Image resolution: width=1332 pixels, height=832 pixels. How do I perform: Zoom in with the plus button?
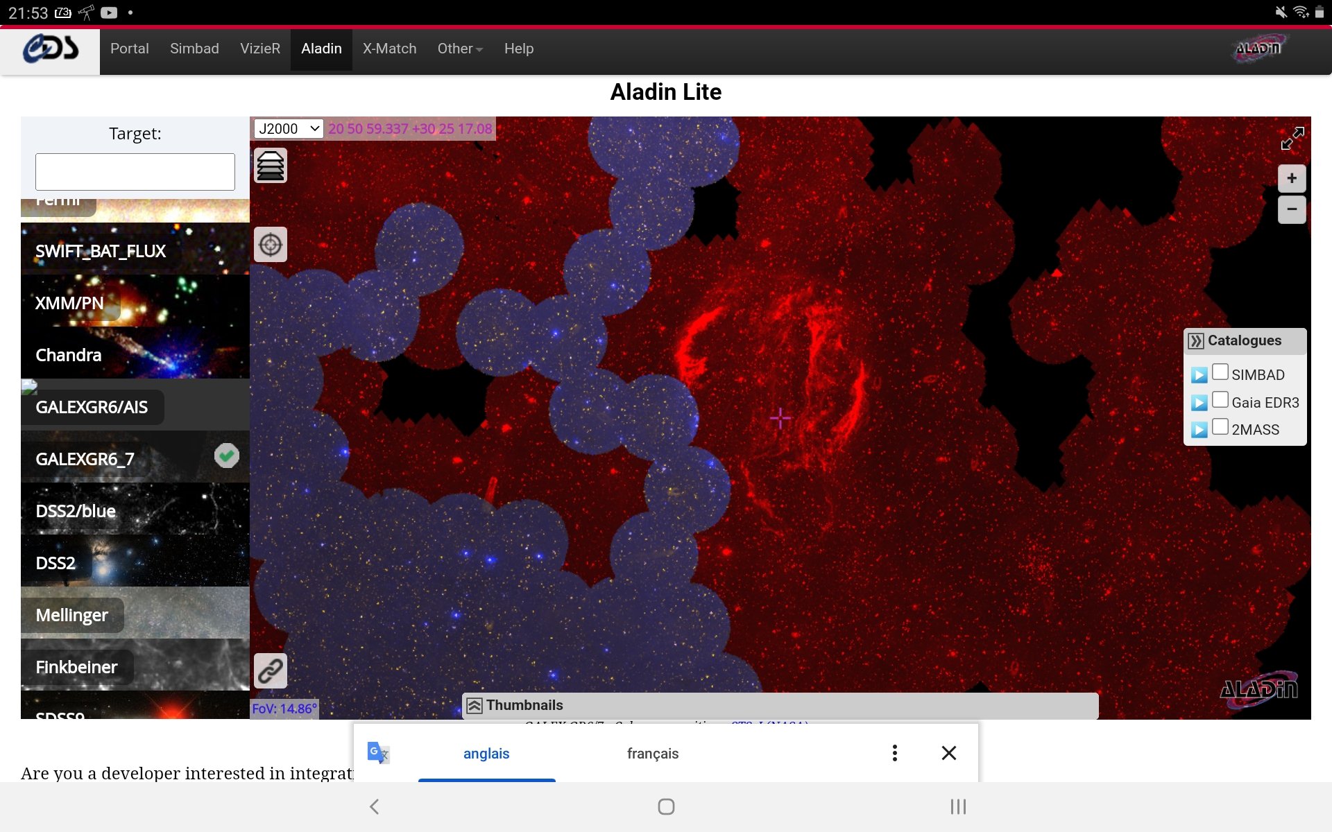[1292, 178]
